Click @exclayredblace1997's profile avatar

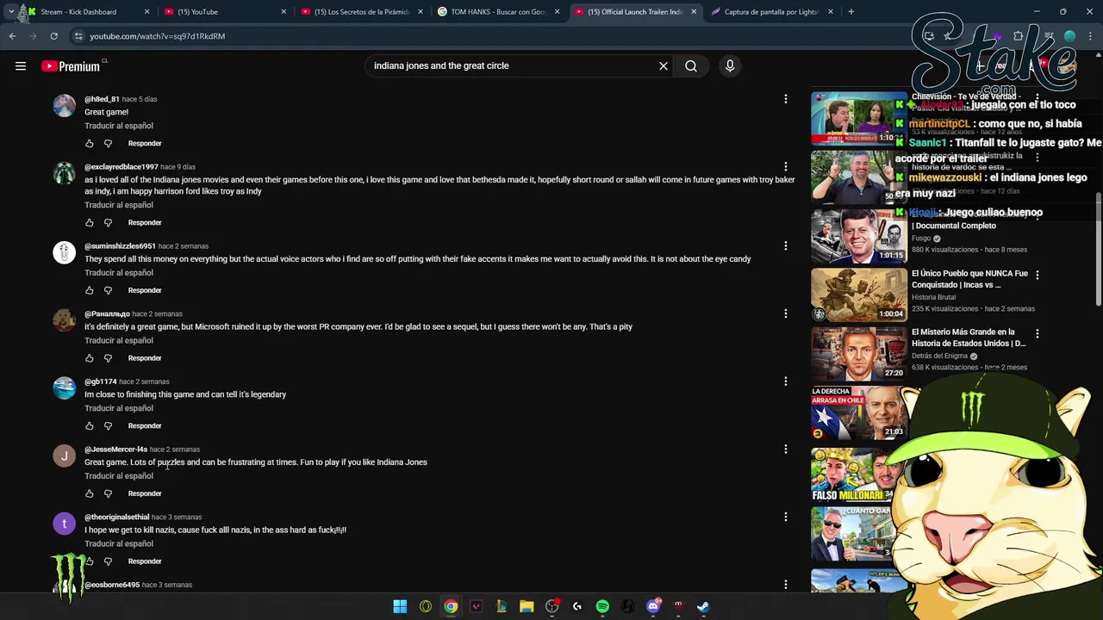pos(65,173)
